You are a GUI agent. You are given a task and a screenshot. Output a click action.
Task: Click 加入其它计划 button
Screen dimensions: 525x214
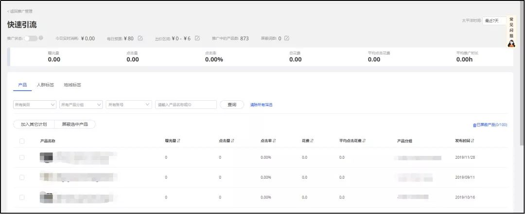point(34,124)
